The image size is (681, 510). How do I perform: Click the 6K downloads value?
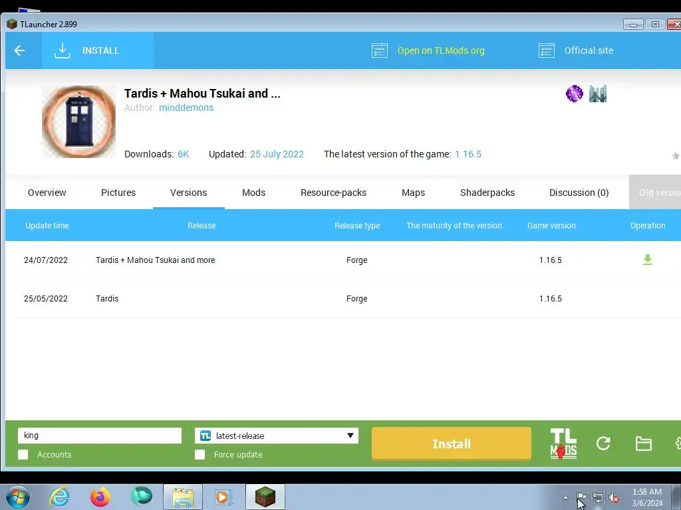point(184,154)
